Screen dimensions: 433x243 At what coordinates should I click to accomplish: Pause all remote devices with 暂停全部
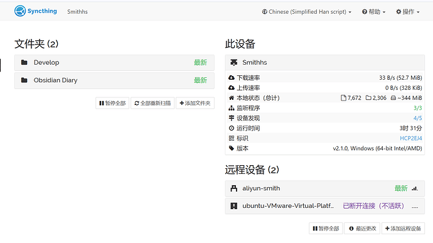(326, 229)
